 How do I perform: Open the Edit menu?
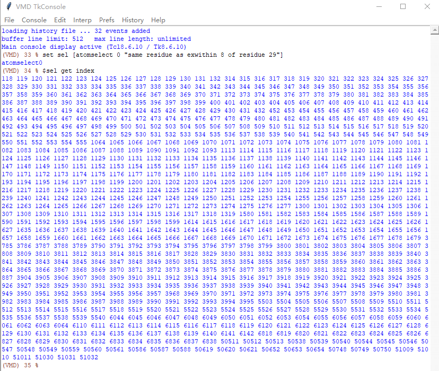(59, 20)
